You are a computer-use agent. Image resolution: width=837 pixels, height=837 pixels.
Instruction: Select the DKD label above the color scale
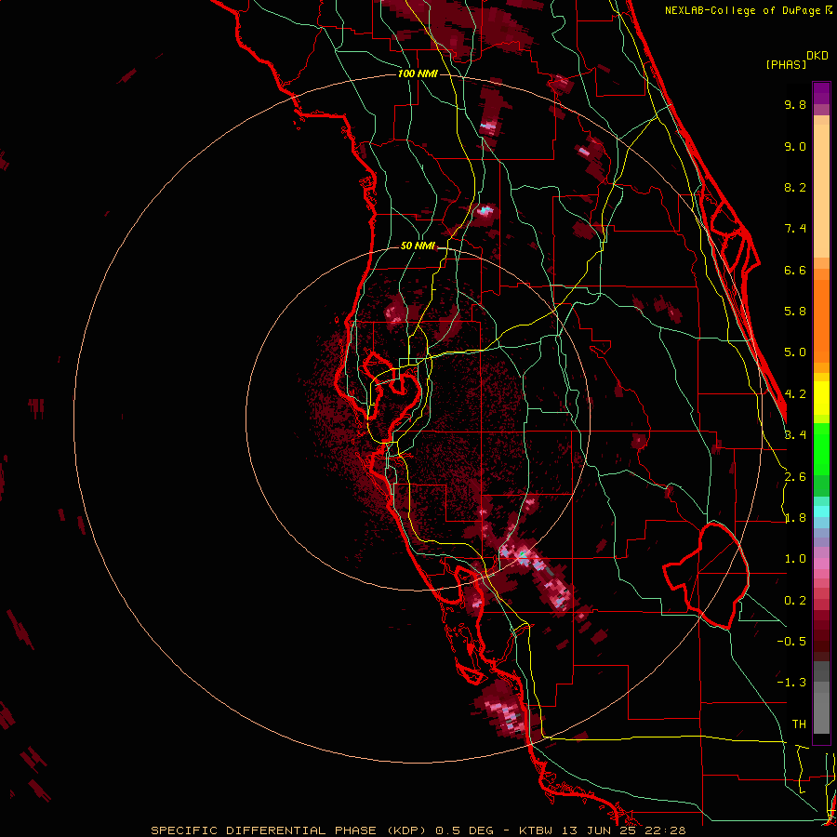(817, 56)
